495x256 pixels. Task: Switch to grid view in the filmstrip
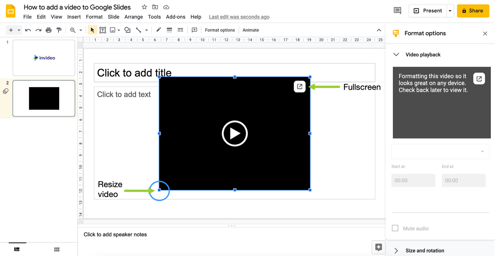[56, 249]
